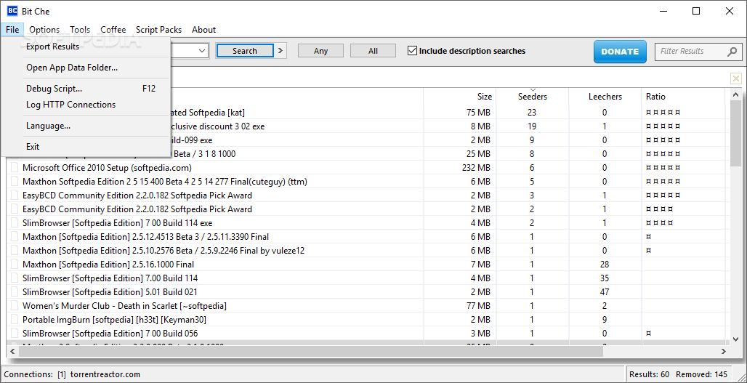Click the Ratio column header
Viewport: 747px width, 383px height.
[x=683, y=97]
